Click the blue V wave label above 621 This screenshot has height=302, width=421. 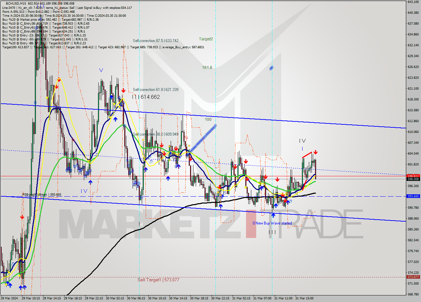click(101, 70)
